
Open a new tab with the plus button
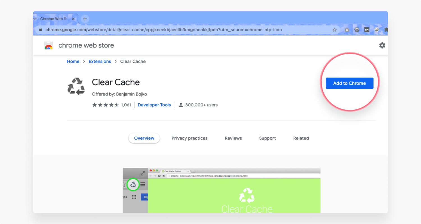coord(85,19)
